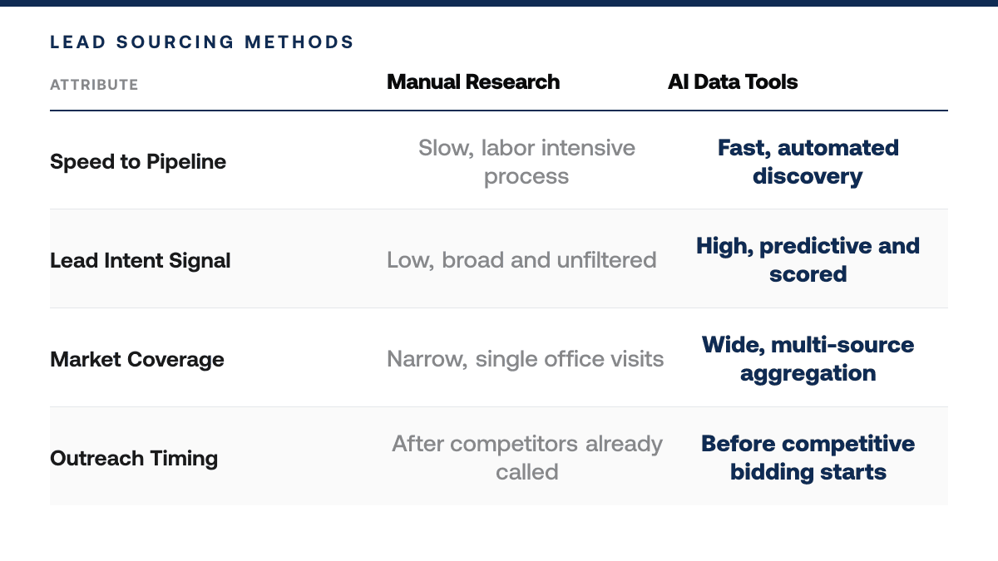Click the word 'aggregation' in Market Coverage row

pyautogui.click(x=808, y=373)
